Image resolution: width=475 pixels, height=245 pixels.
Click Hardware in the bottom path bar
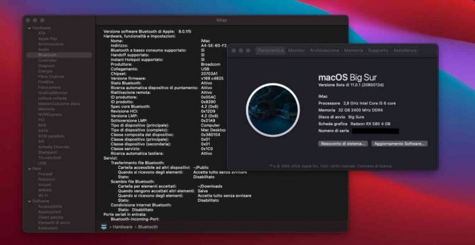123,227
